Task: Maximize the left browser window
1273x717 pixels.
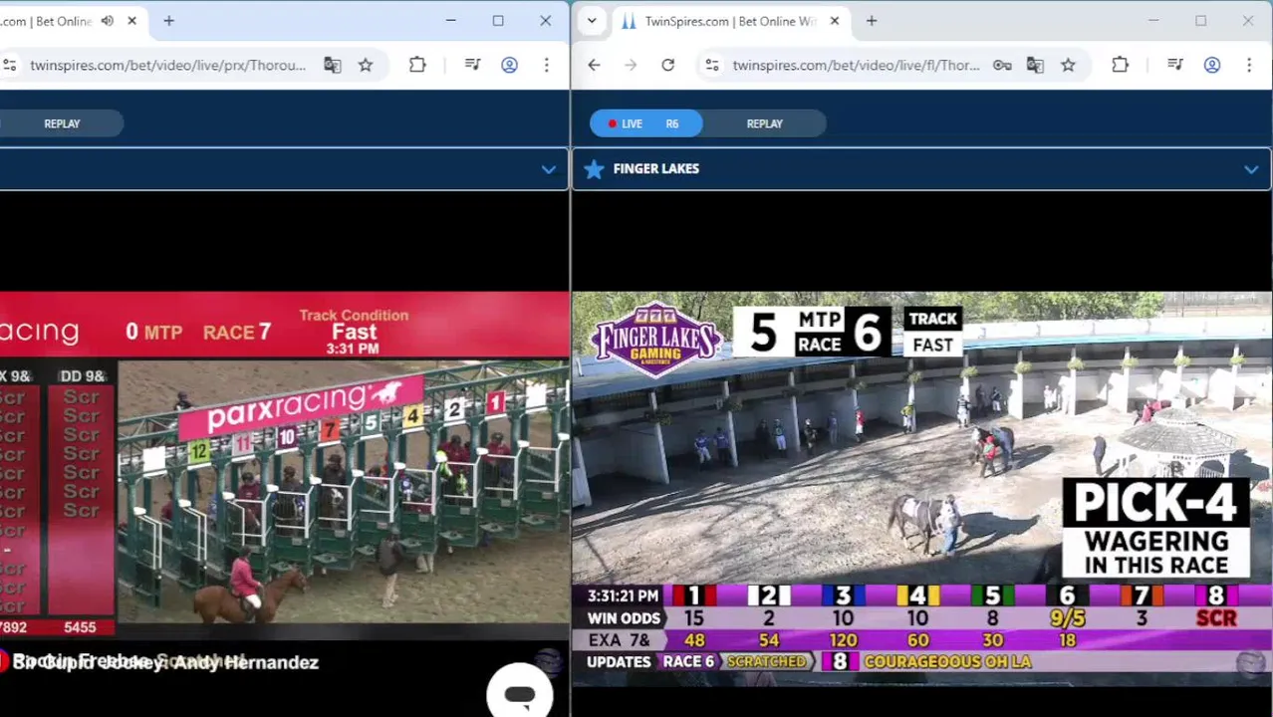Action: [x=498, y=21]
